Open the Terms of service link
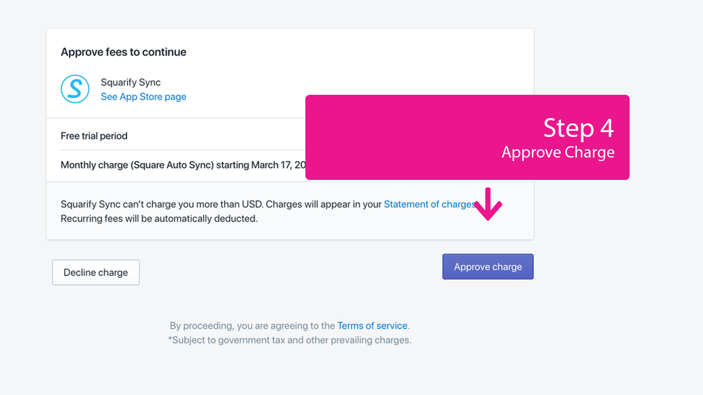The width and height of the screenshot is (703, 395). pyautogui.click(x=372, y=326)
